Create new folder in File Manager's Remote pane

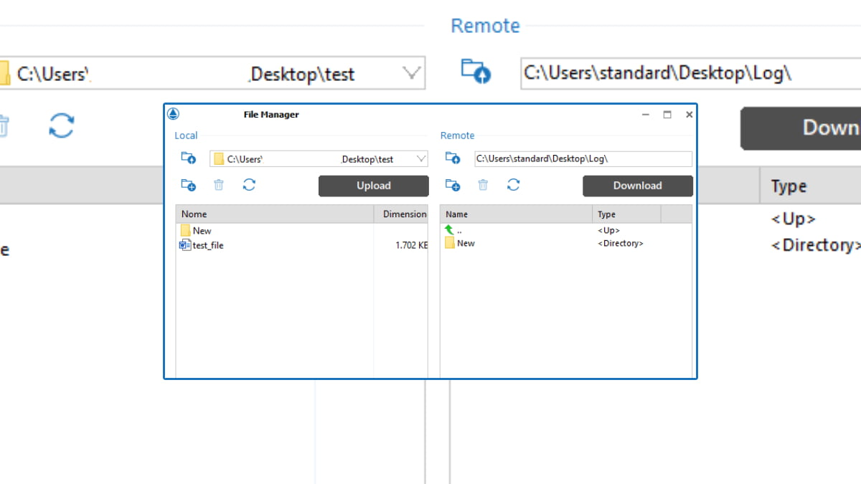click(452, 185)
